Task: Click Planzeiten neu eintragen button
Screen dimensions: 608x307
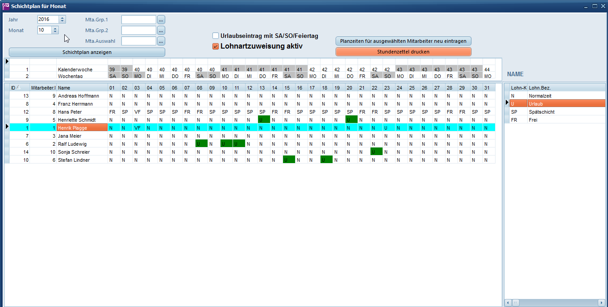Action: click(403, 41)
